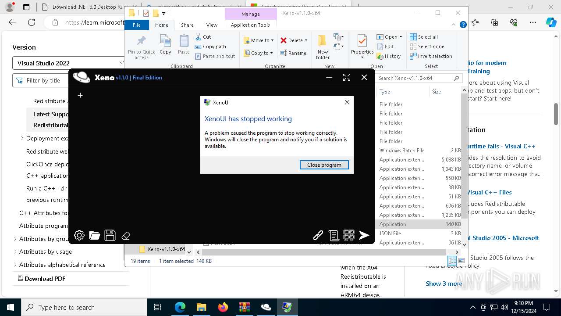Expand the Deployment examples tree item
The height and width of the screenshot is (316, 561).
pyautogui.click(x=22, y=138)
